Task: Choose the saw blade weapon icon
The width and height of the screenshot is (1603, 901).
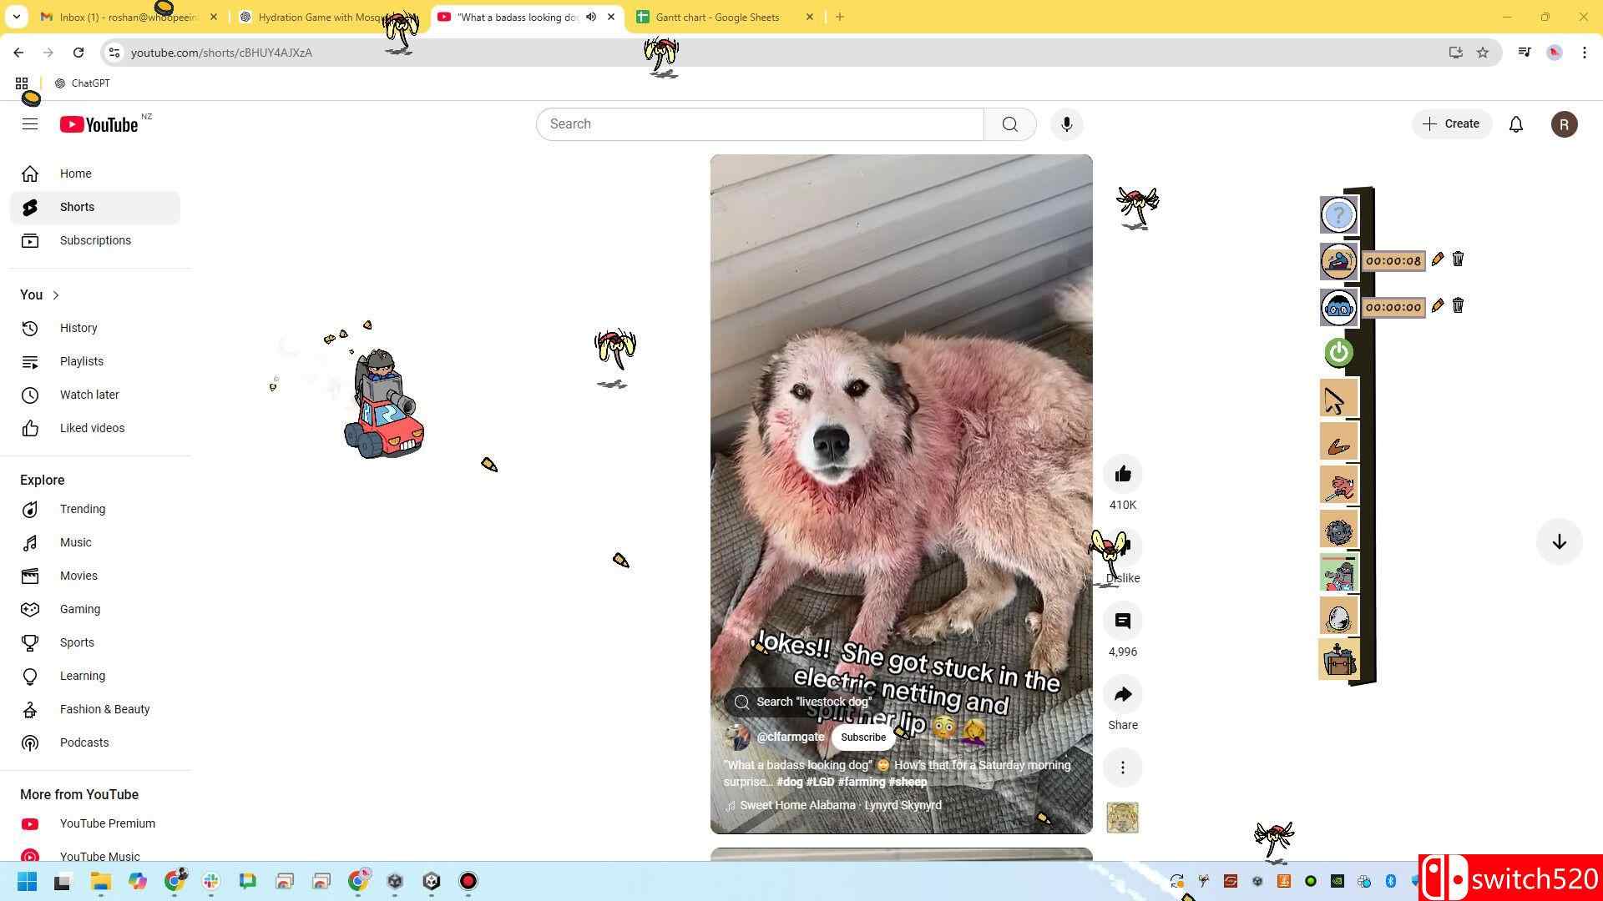Action: tap(1338, 531)
